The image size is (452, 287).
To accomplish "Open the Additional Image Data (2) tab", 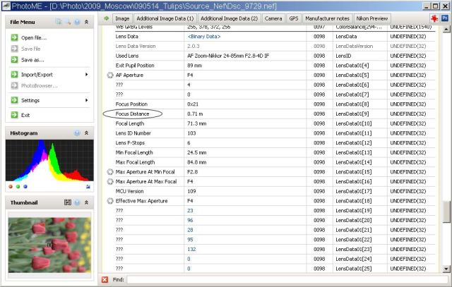I will point(229,18).
